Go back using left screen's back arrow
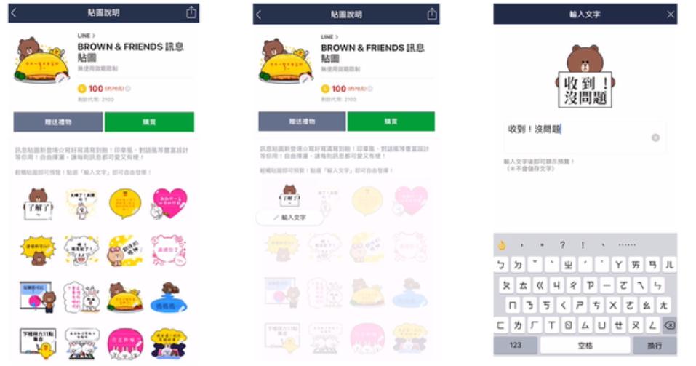Viewport: 696px width, 366px height. coord(13,12)
